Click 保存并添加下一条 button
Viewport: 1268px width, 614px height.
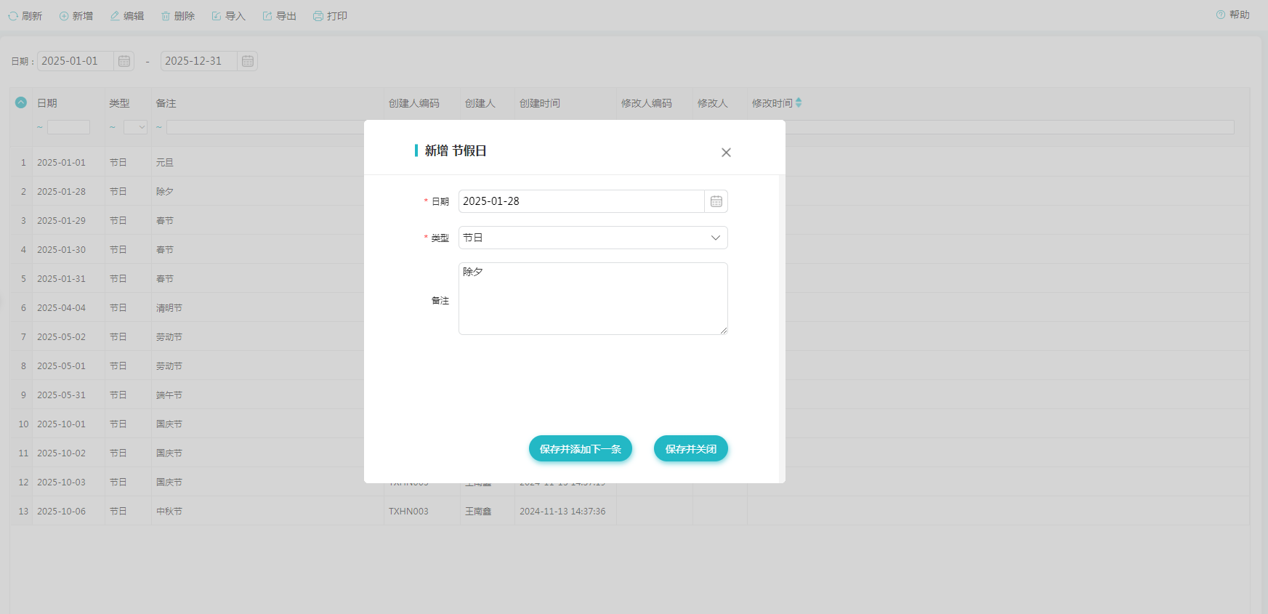[580, 449]
